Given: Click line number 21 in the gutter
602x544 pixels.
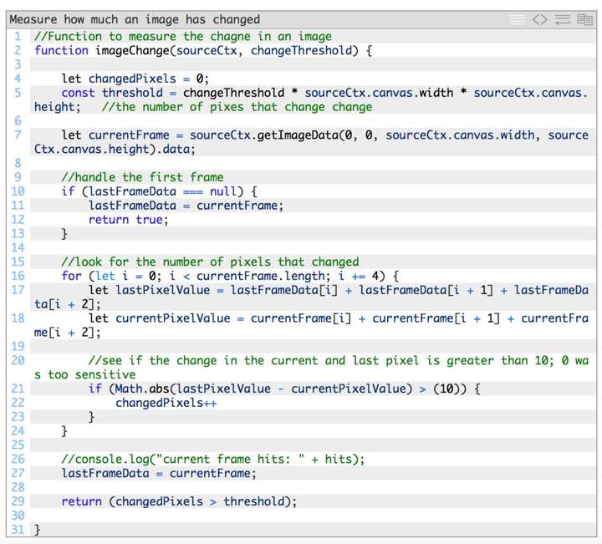Looking at the screenshot, I should [x=18, y=389].
